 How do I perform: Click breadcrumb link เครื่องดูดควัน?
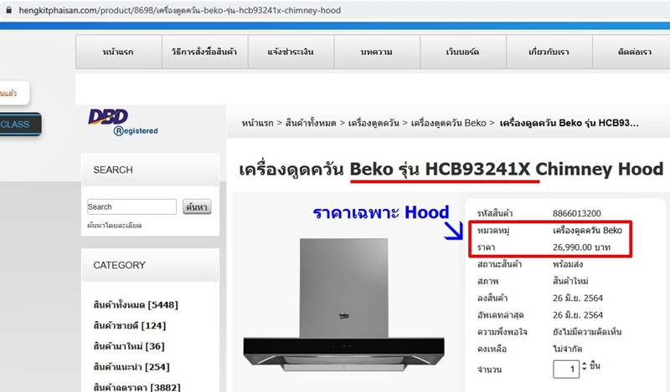[374, 123]
